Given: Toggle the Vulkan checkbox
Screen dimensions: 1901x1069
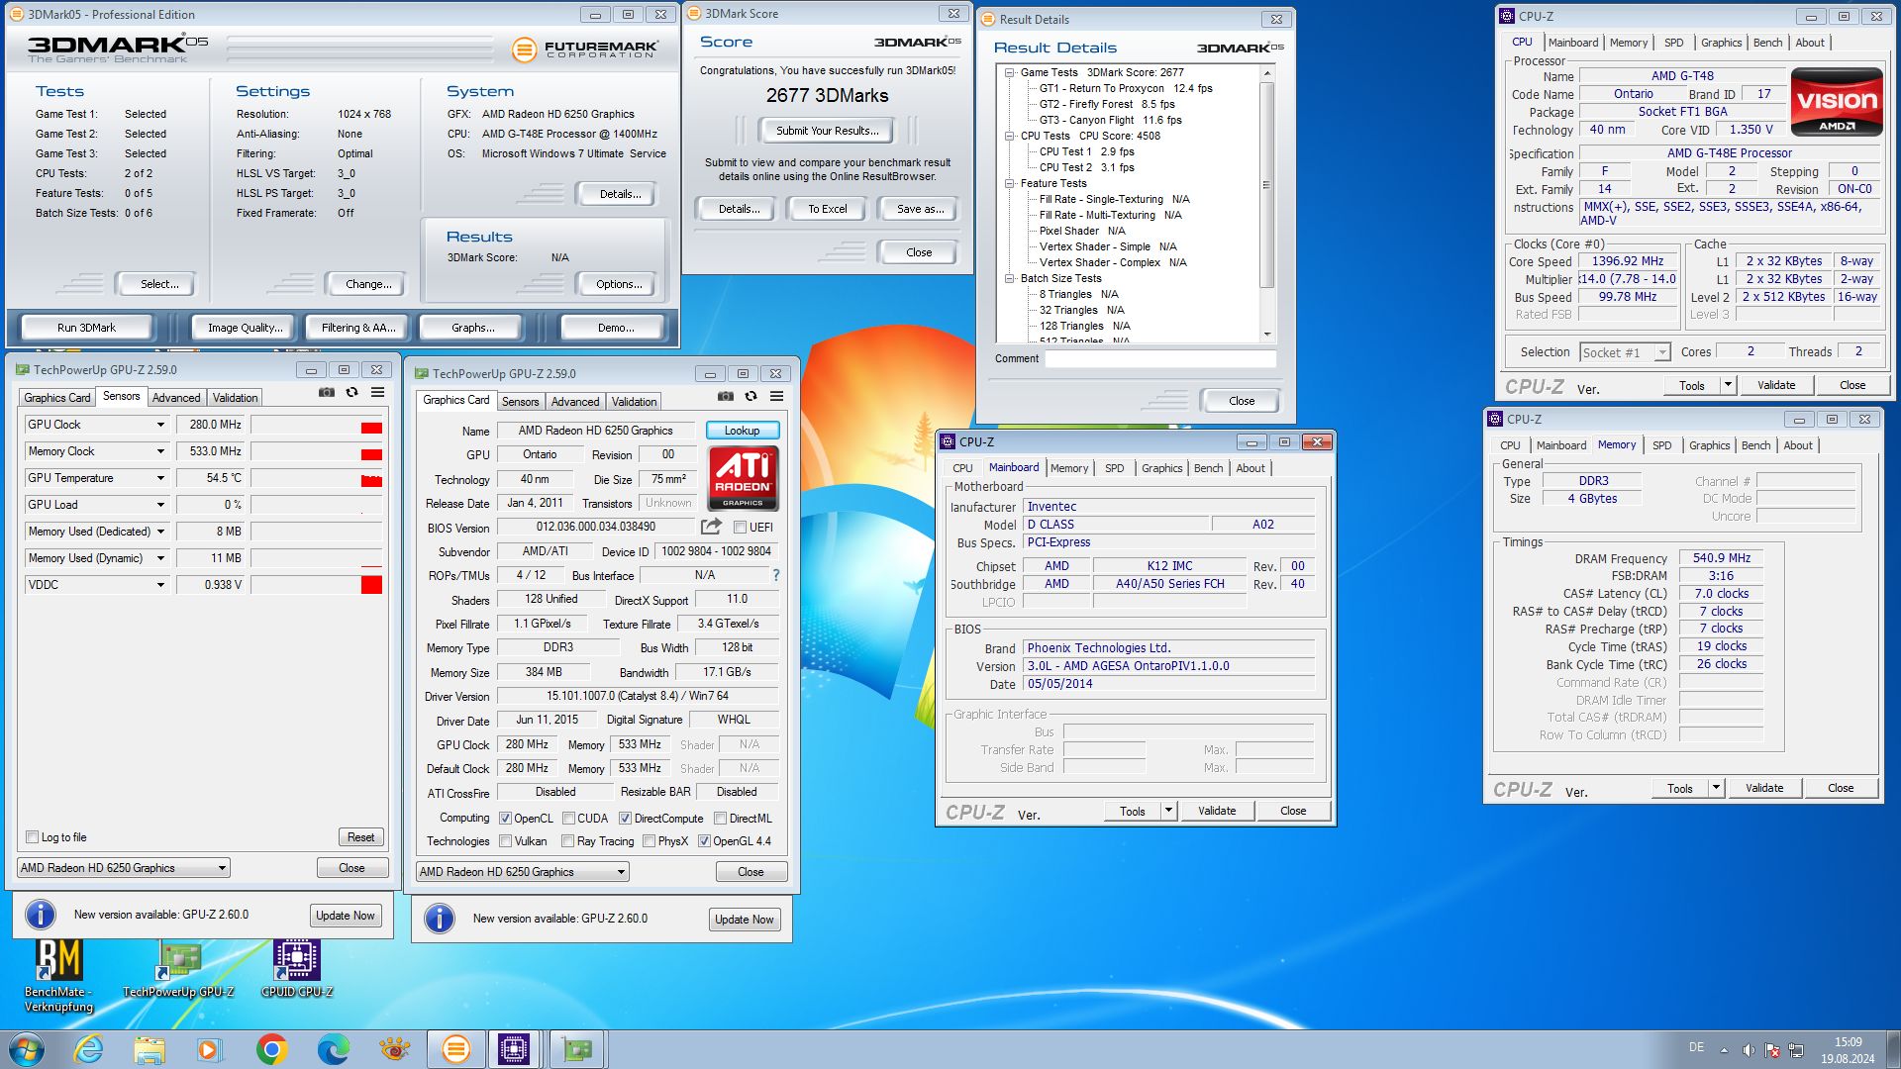Looking at the screenshot, I should 505,841.
